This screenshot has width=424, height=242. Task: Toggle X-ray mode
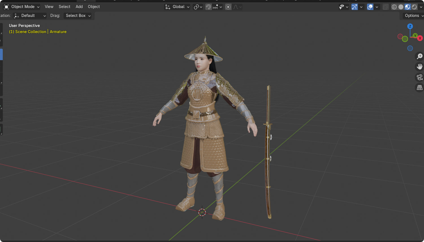pyautogui.click(x=386, y=7)
